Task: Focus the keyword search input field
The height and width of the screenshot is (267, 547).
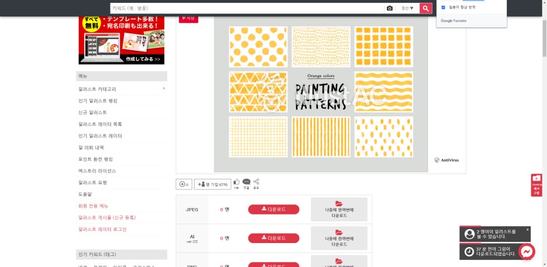Action: coord(247,8)
